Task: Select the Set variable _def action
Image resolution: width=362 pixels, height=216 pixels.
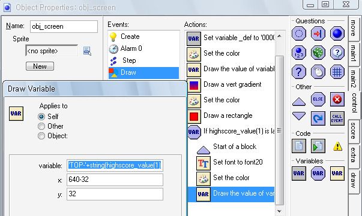Action: click(x=231, y=38)
